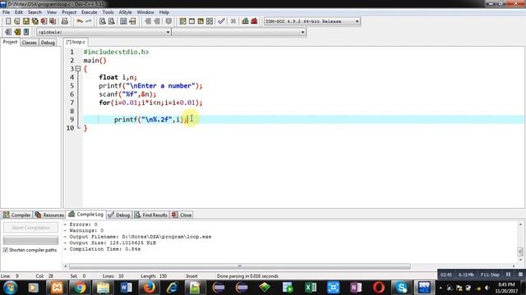
Task: Switch to the Resources bottom tab
Action: 49,215
